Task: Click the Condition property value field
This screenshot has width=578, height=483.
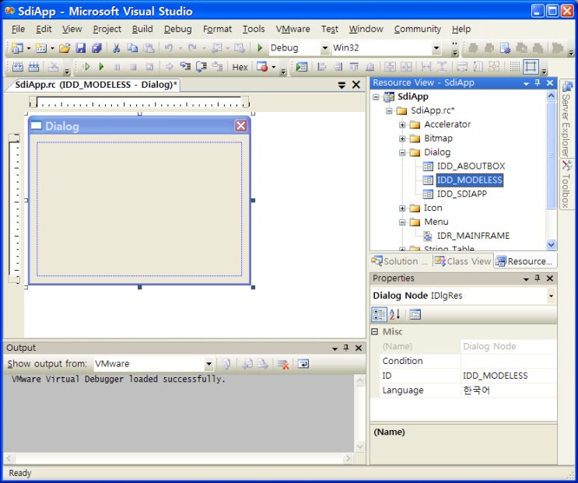Action: coord(508,361)
